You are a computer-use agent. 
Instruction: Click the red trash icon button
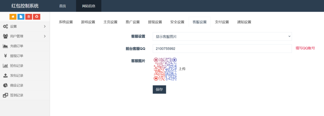tap(29, 17)
